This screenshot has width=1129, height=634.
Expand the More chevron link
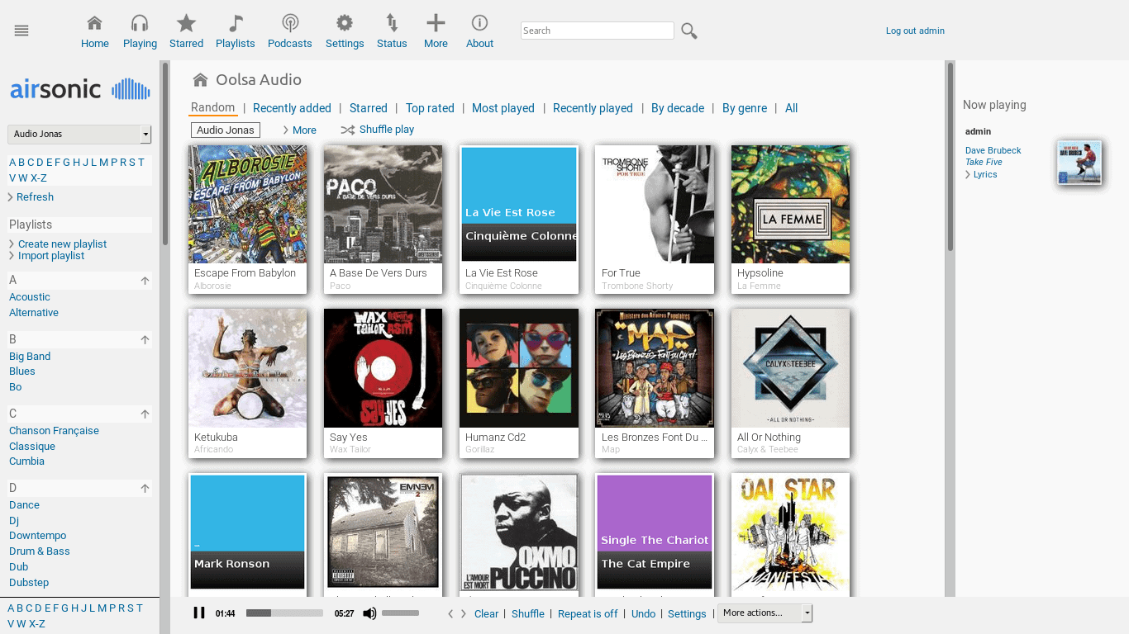pos(299,130)
